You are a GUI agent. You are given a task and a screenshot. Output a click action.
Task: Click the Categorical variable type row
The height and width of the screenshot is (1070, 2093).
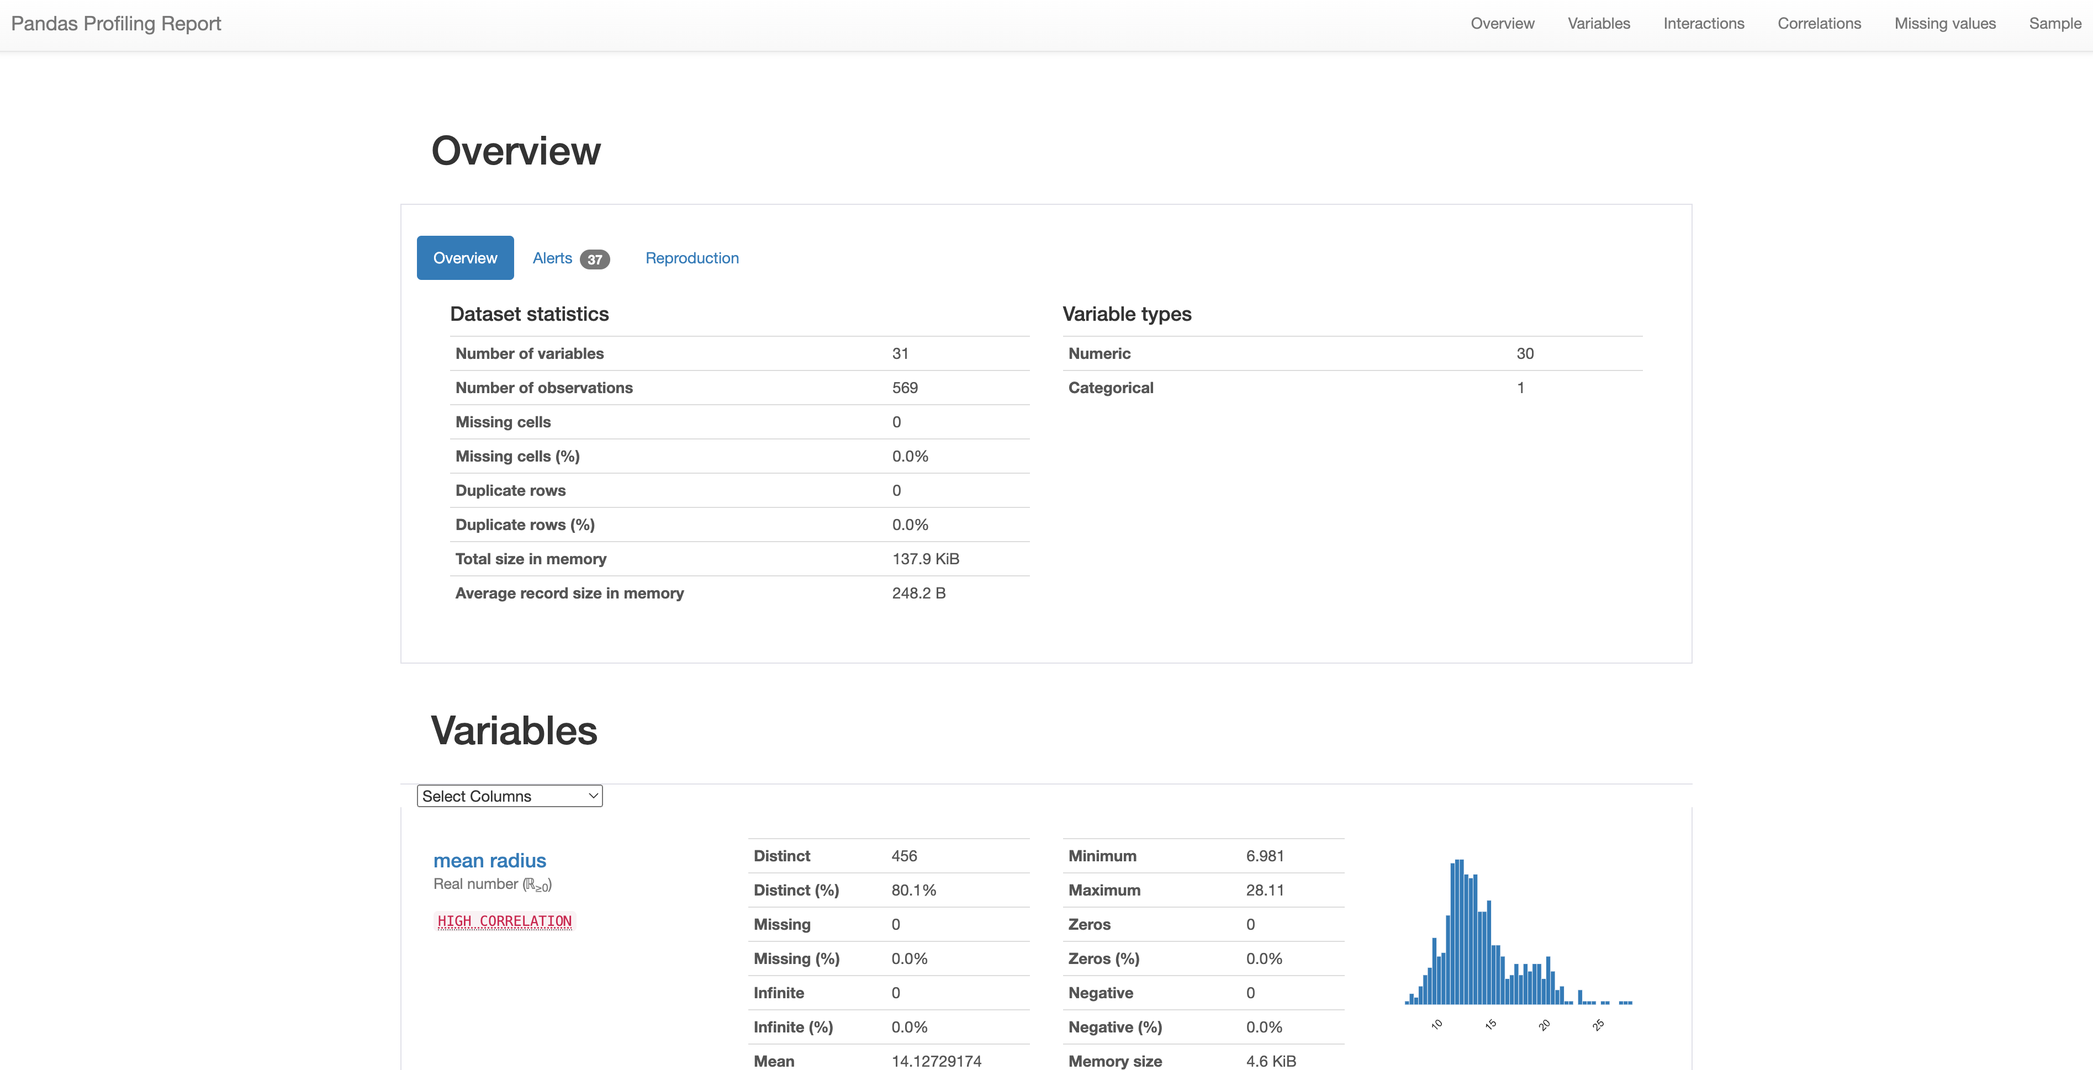click(1351, 388)
